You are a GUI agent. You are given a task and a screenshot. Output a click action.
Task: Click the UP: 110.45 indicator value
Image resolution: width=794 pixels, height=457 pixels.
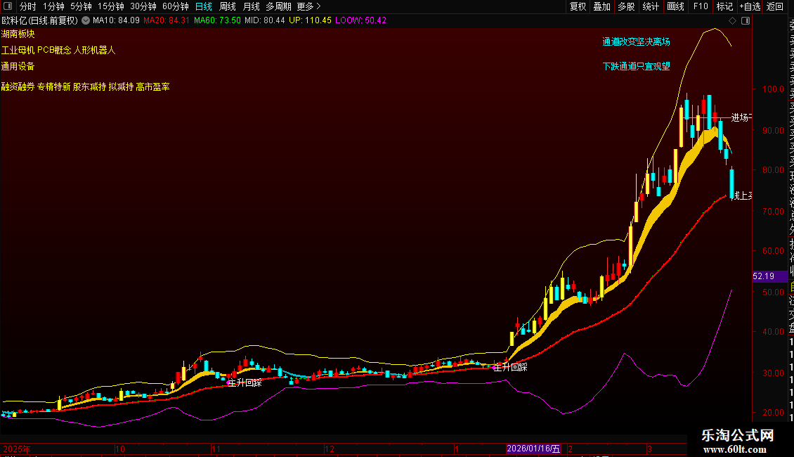310,20
